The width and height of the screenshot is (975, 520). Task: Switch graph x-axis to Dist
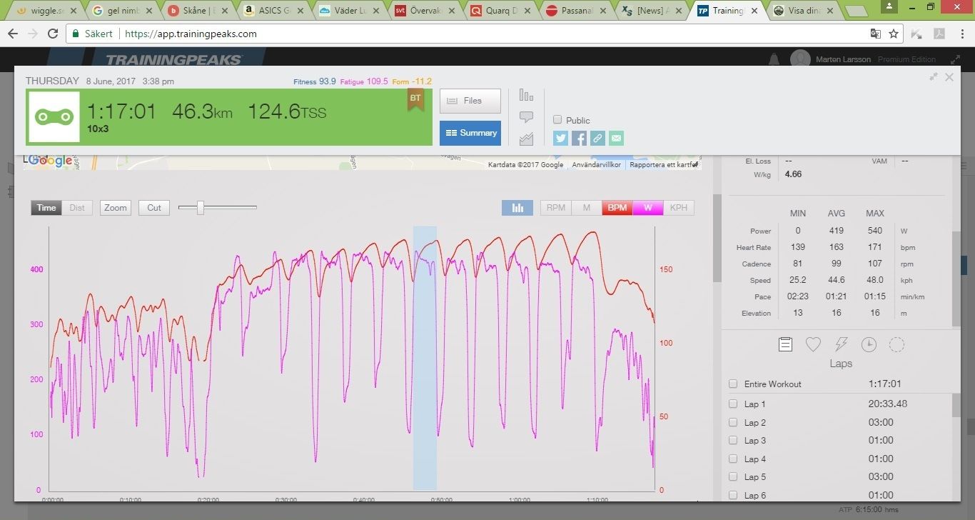click(x=77, y=208)
